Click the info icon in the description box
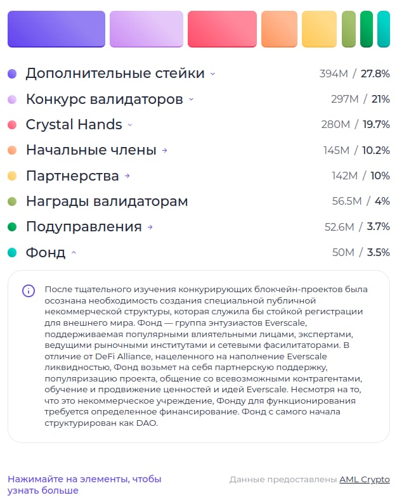397x500 pixels. point(29,291)
